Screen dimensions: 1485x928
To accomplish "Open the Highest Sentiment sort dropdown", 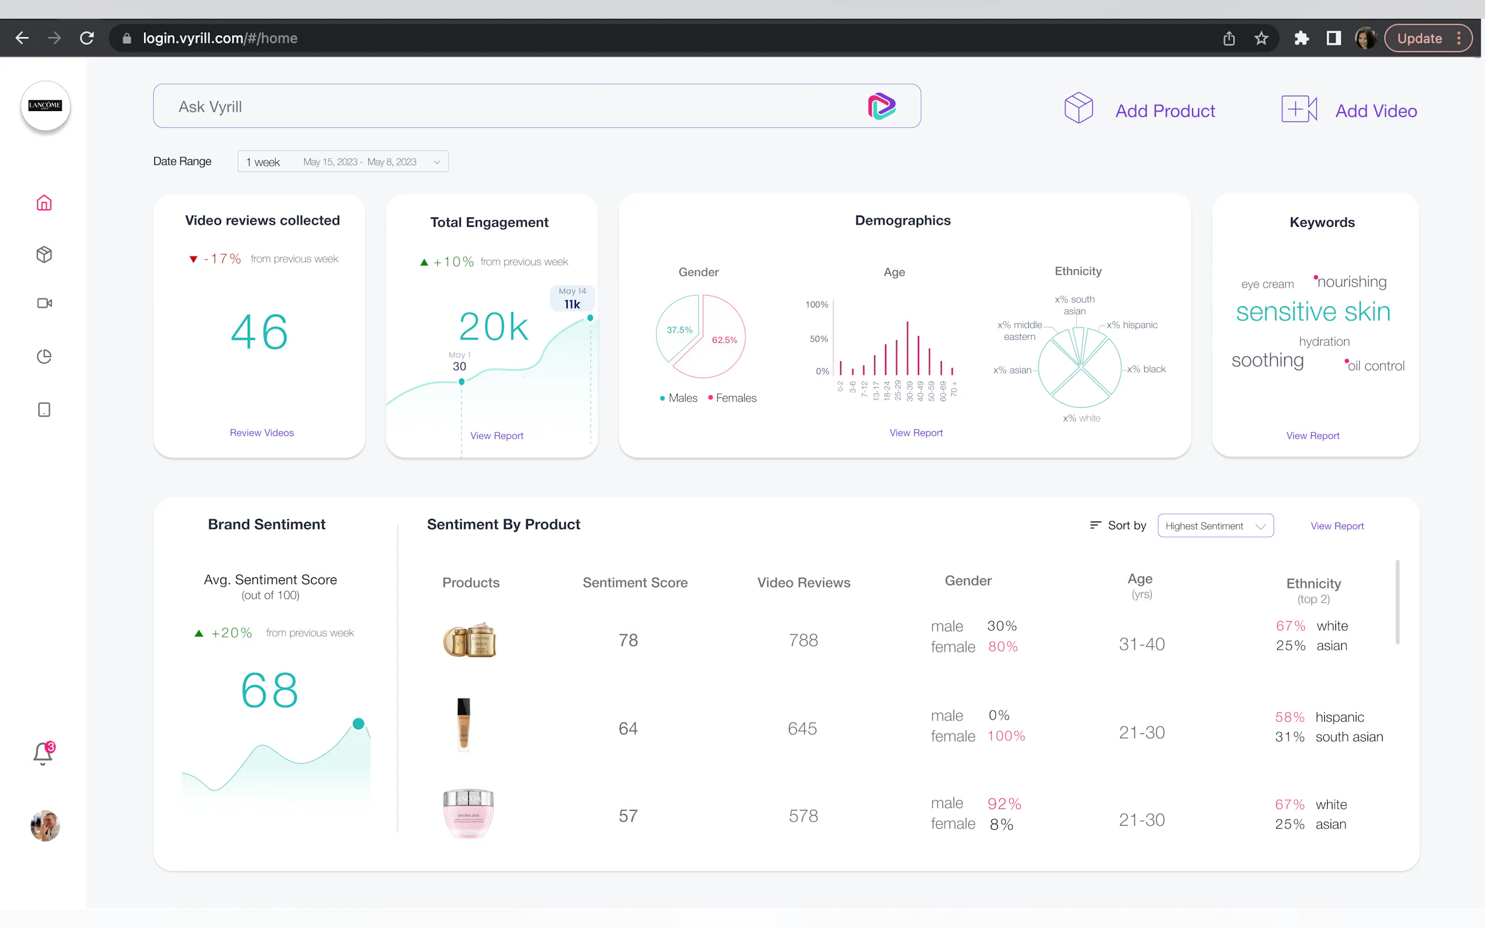I will 1215,526.
